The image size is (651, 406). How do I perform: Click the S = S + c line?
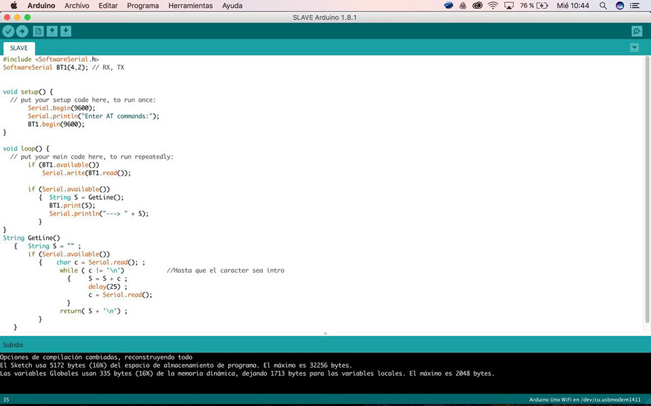click(107, 279)
